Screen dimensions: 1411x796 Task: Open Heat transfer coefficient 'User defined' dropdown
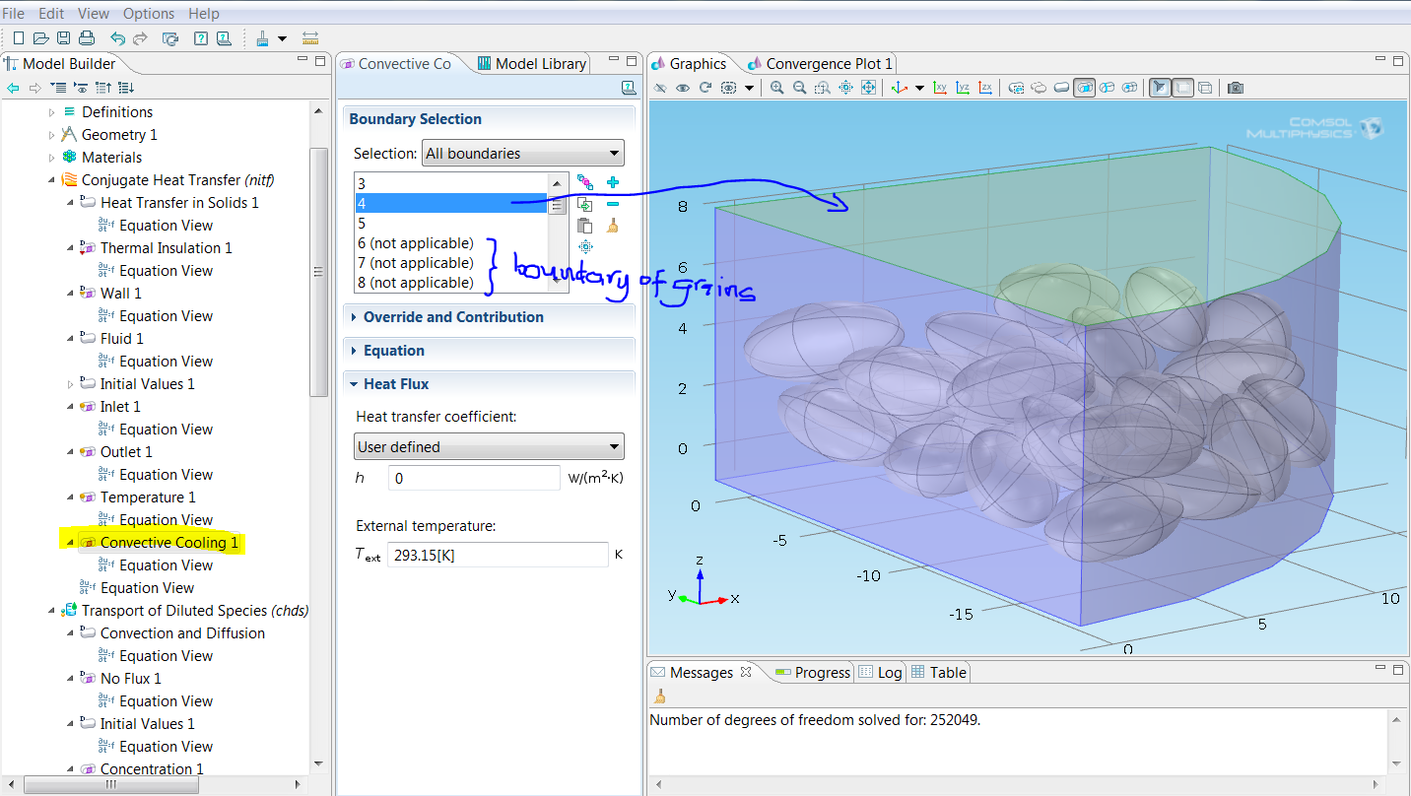click(x=489, y=447)
